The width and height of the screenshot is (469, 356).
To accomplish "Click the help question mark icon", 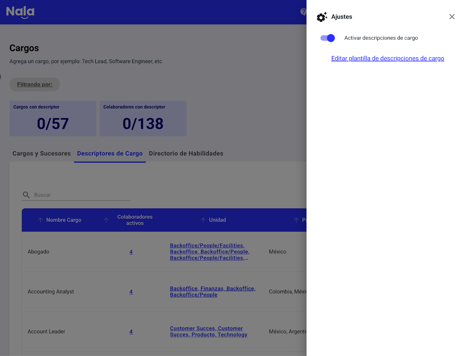I will pos(303,12).
